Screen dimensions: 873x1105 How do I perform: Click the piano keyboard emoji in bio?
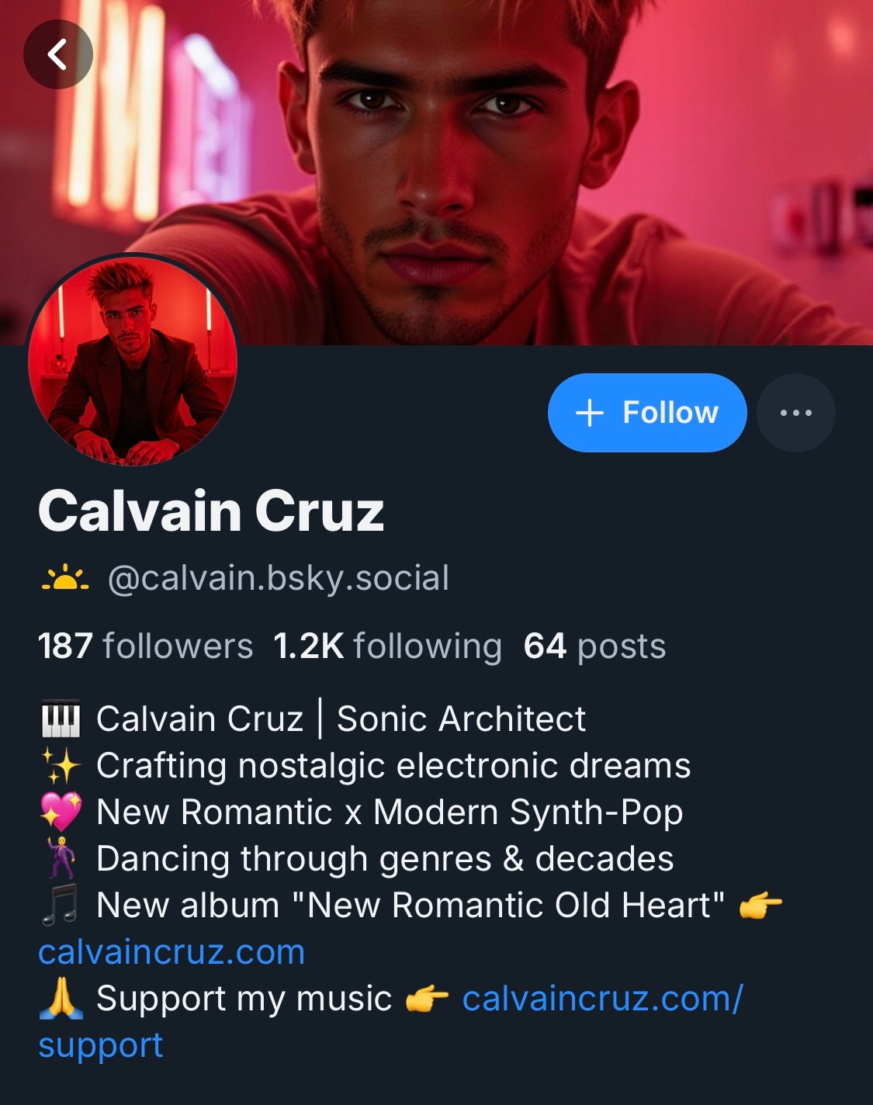(x=60, y=719)
